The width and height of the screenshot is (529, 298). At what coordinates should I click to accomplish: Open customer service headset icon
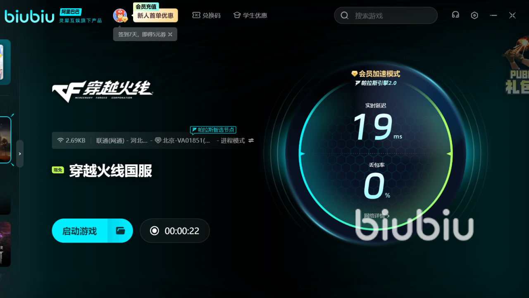click(x=455, y=15)
